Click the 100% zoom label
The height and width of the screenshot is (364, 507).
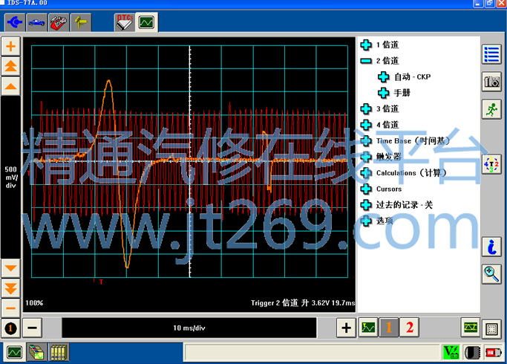point(34,303)
